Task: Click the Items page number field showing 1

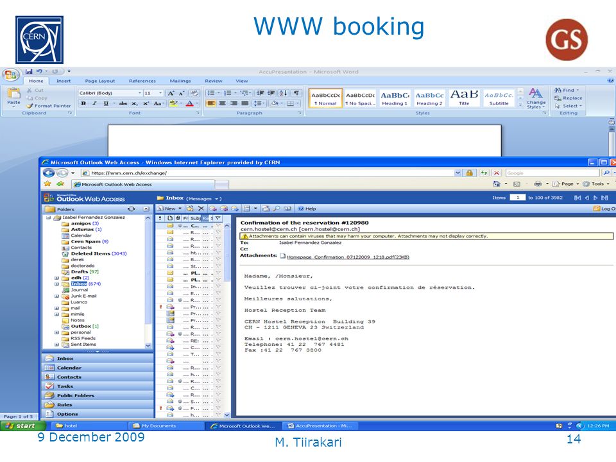Action: (518, 198)
